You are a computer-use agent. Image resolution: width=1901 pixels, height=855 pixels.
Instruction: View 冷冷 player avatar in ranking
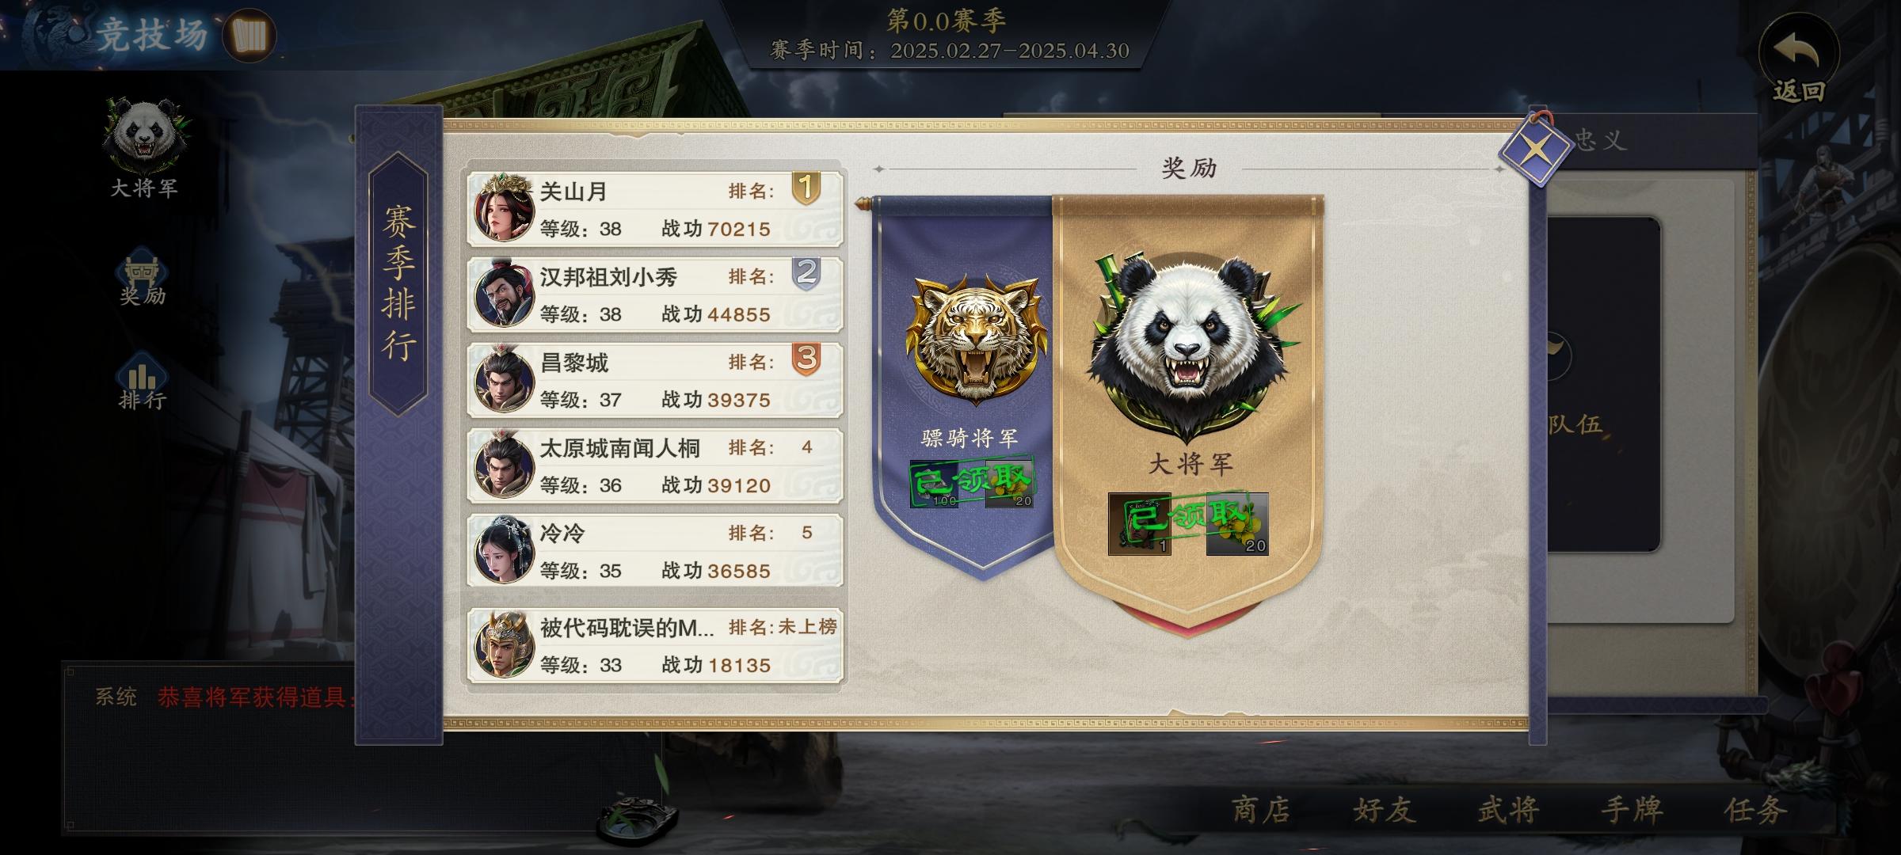click(504, 550)
